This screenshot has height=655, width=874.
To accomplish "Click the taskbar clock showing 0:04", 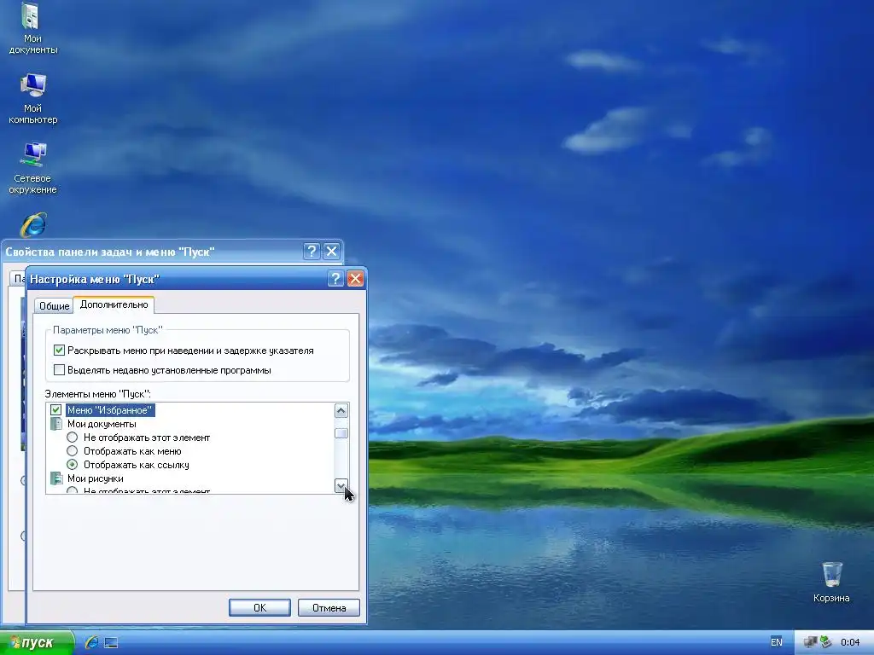I will [x=850, y=642].
